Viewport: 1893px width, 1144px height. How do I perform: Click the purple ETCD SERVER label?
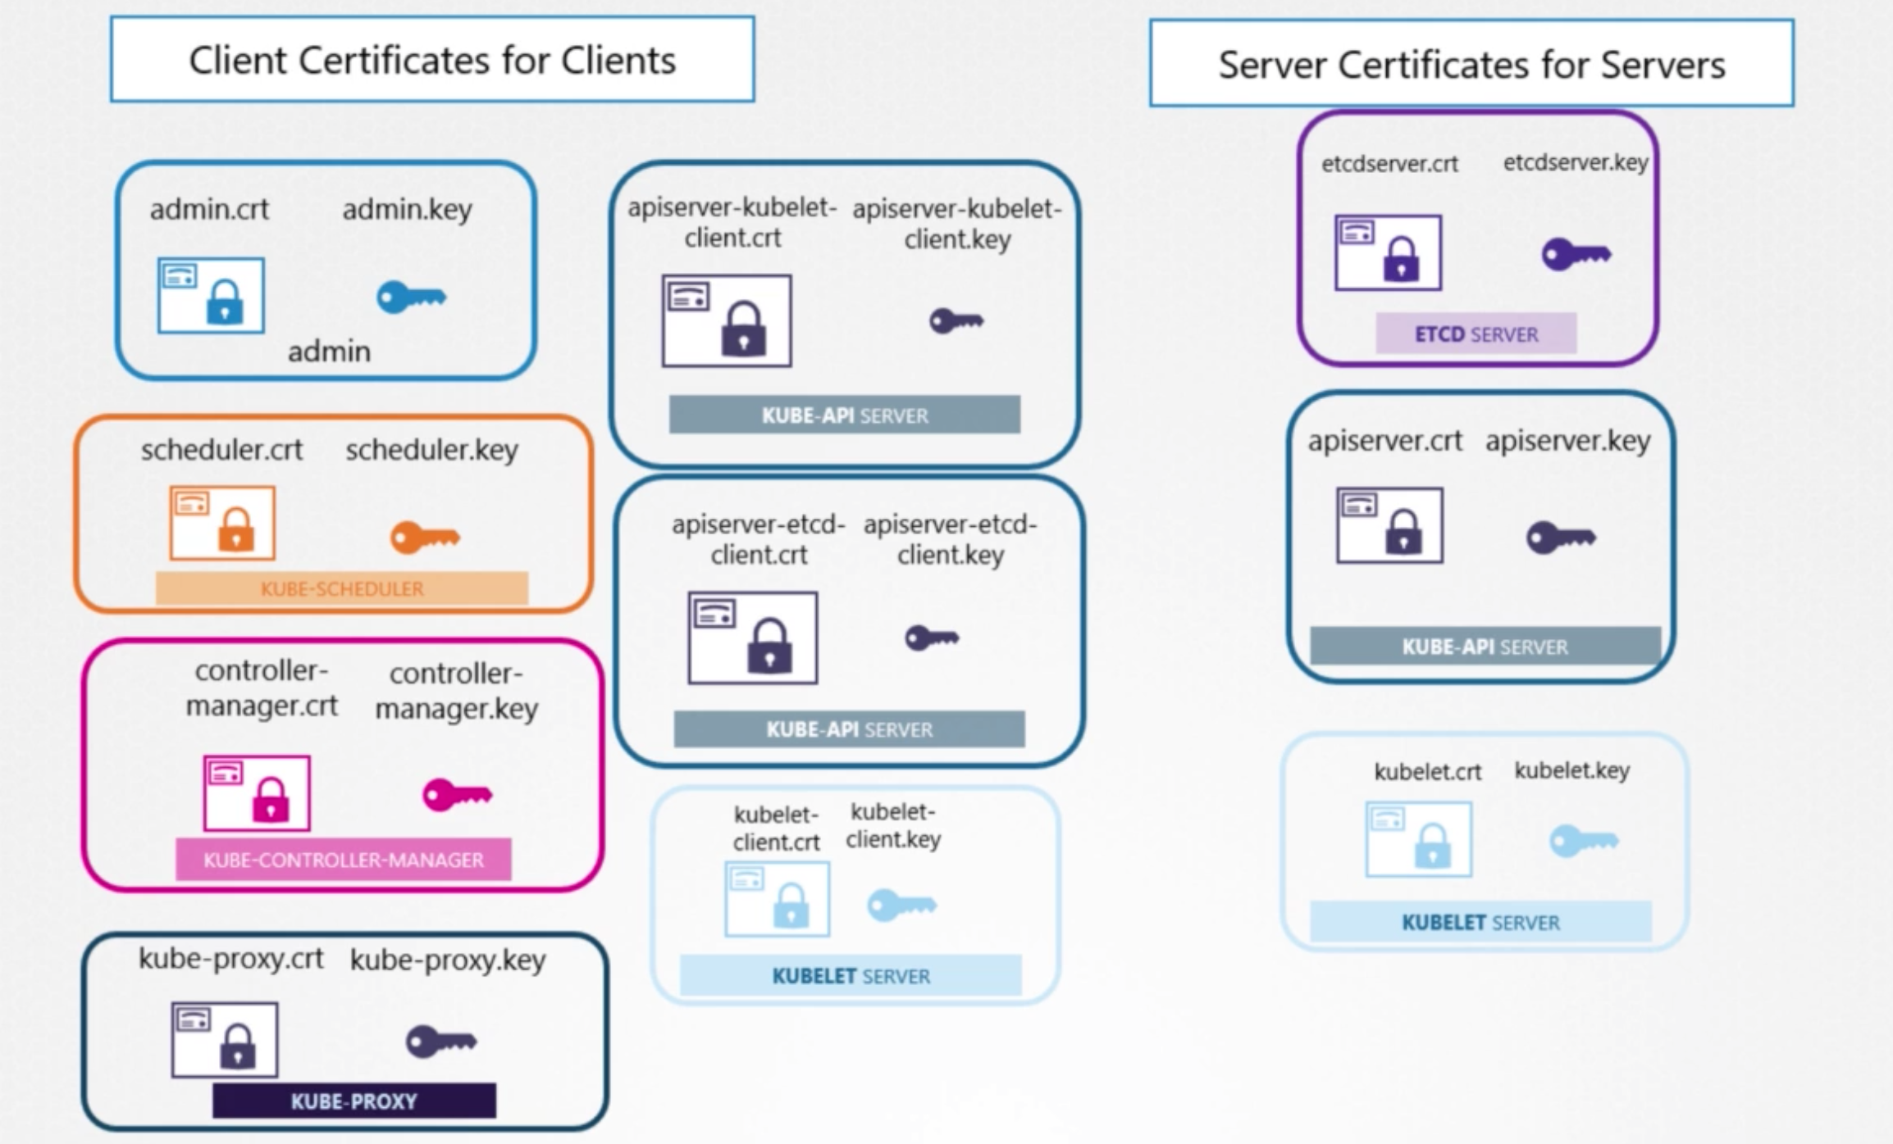(x=1476, y=334)
